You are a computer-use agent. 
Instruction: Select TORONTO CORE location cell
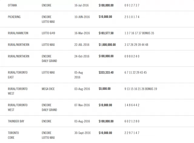point(13,135)
